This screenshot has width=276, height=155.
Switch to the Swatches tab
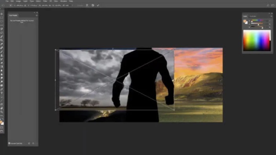coord(253,16)
